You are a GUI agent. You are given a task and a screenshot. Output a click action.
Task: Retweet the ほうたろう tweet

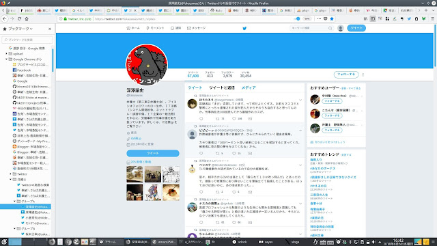tap(218, 119)
